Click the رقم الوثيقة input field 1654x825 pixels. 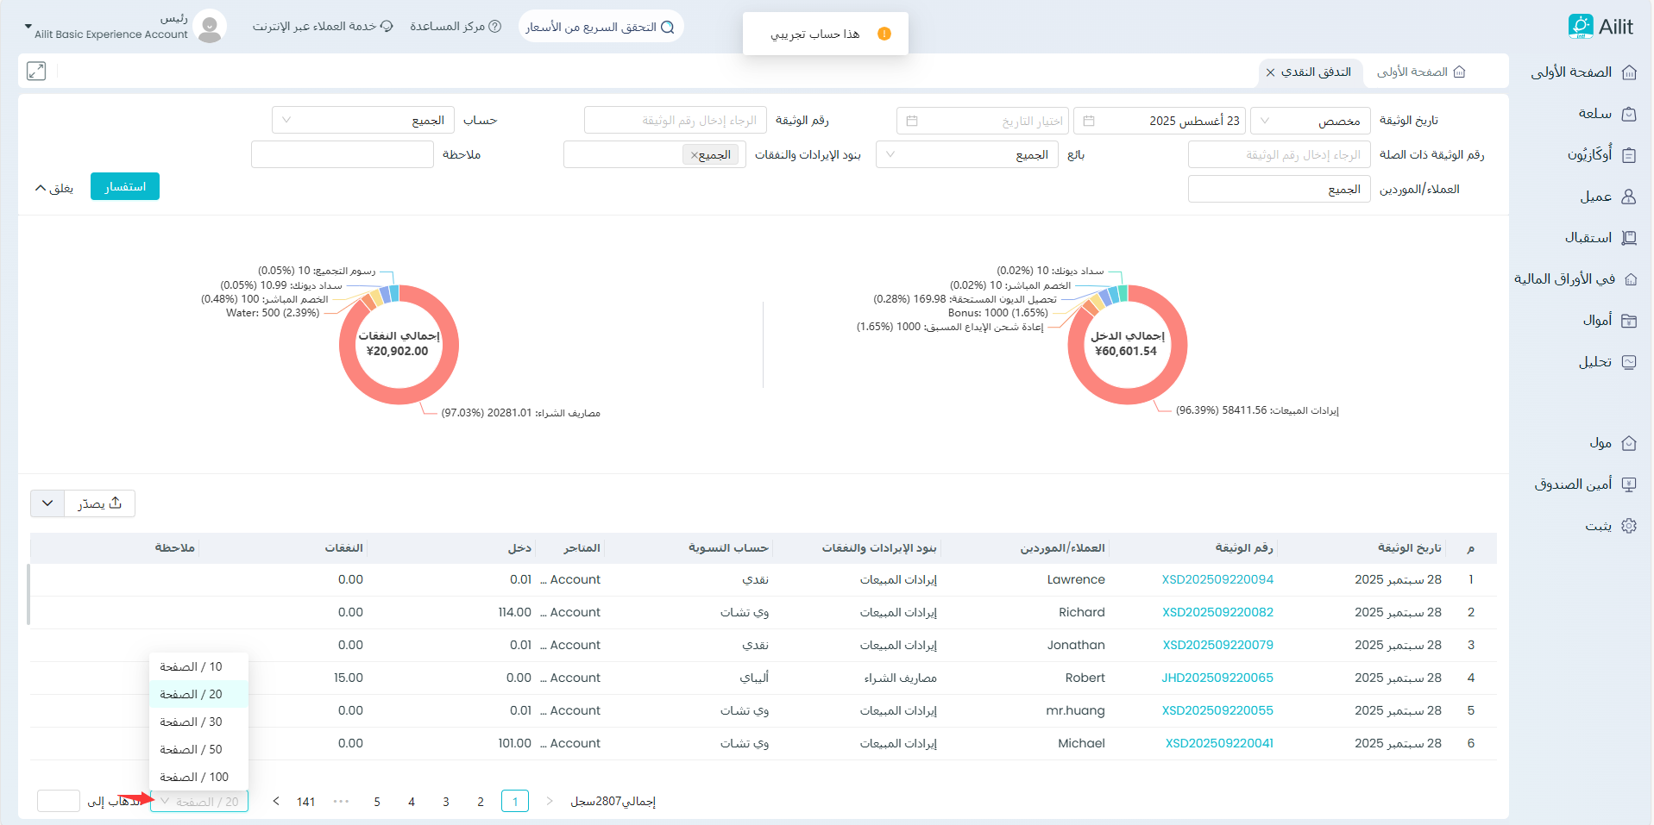(x=675, y=121)
